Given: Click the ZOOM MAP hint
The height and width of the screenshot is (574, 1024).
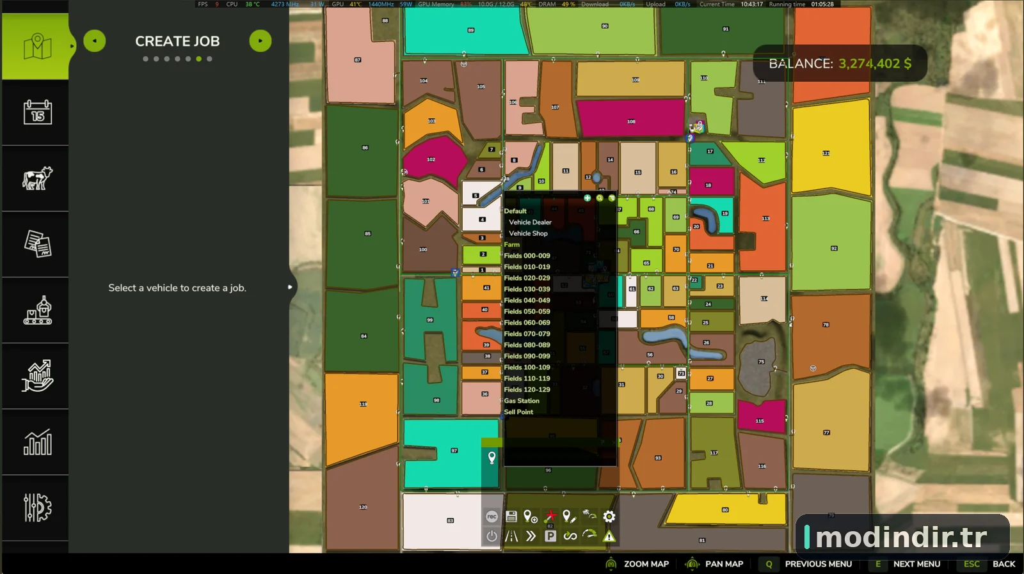Looking at the screenshot, I should pyautogui.click(x=637, y=564).
